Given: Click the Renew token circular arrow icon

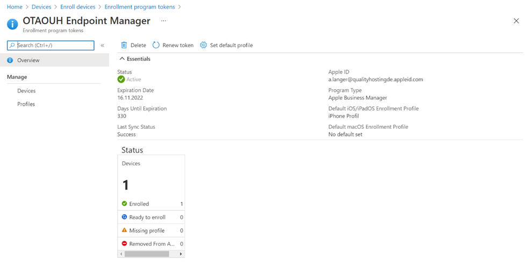Looking at the screenshot, I should coord(156,45).
